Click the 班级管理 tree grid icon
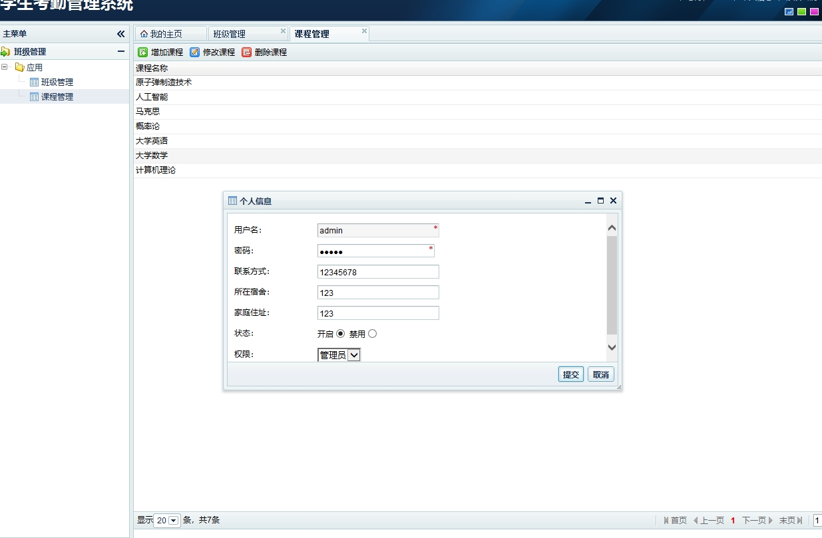 pyautogui.click(x=34, y=82)
